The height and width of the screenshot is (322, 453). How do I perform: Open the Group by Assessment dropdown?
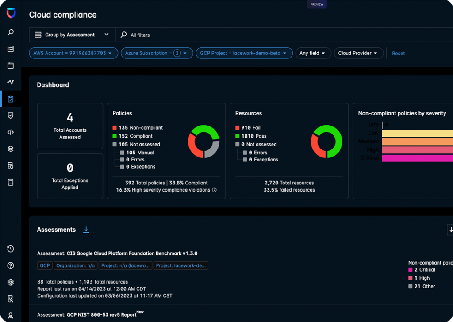[72, 34]
